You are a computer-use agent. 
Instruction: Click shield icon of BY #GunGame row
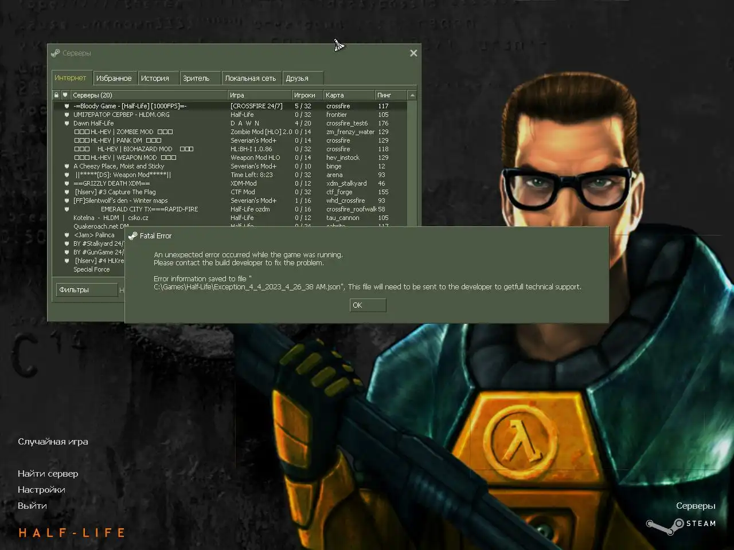point(67,252)
